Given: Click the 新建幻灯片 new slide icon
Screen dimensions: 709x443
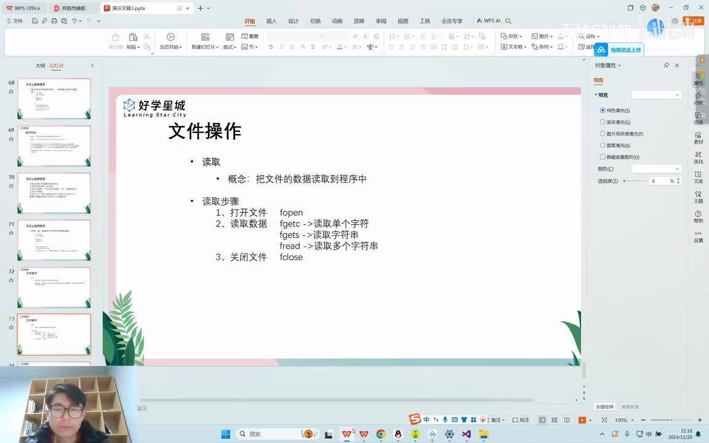Looking at the screenshot, I should [x=205, y=37].
